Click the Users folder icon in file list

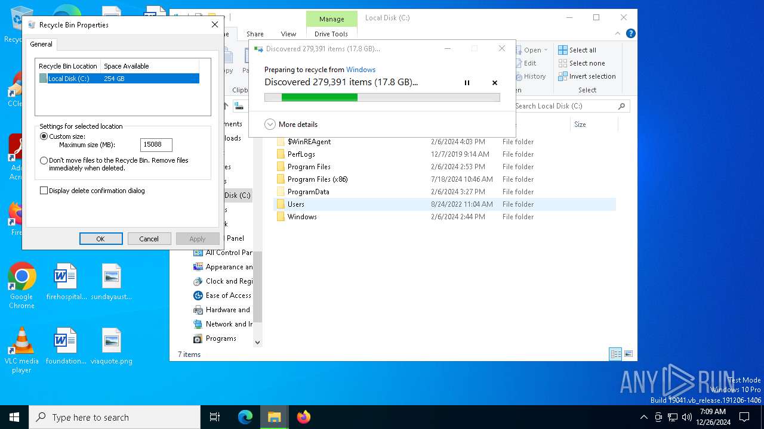point(281,204)
